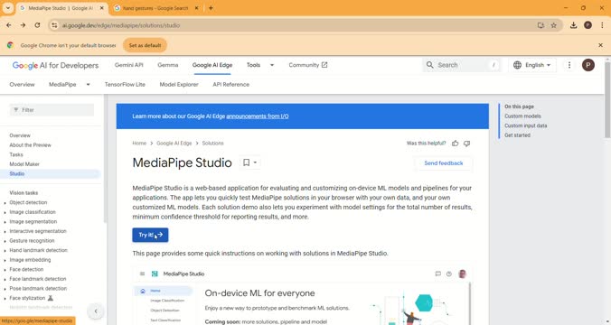Click the Try it! button

tap(150, 235)
